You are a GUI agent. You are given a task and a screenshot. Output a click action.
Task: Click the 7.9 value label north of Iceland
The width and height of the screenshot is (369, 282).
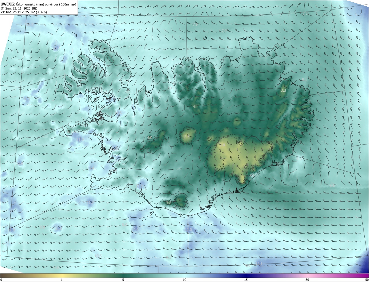point(195,25)
